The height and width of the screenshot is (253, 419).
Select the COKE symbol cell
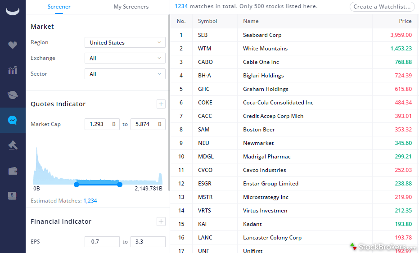coord(205,103)
